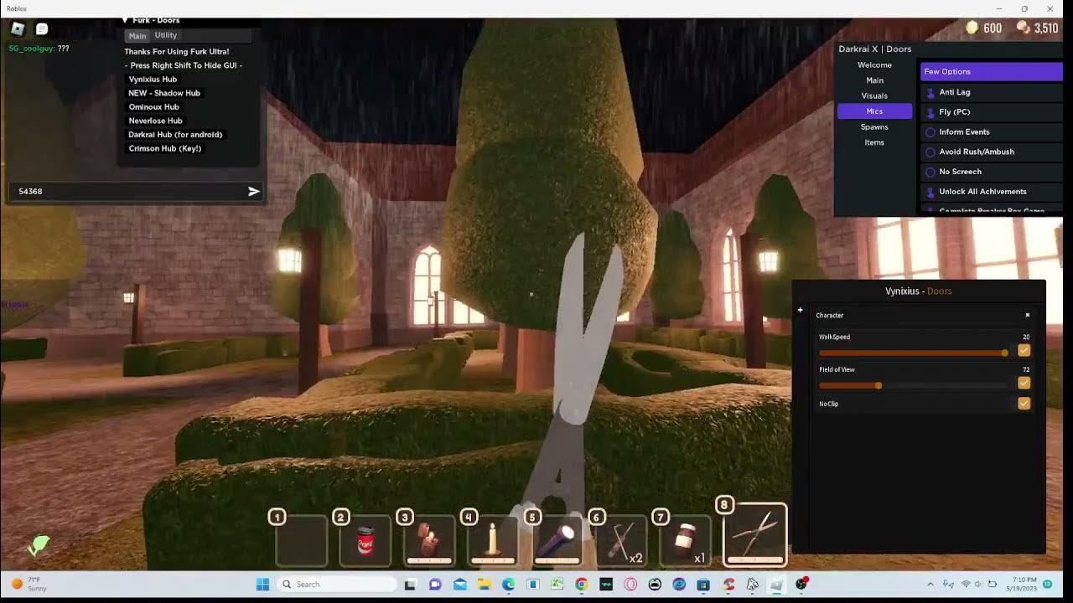Open the Mail app from taskbar
Screen dimensions: 1073x603
(459, 584)
